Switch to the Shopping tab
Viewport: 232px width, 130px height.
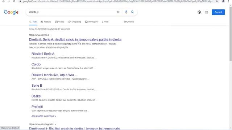point(75,22)
